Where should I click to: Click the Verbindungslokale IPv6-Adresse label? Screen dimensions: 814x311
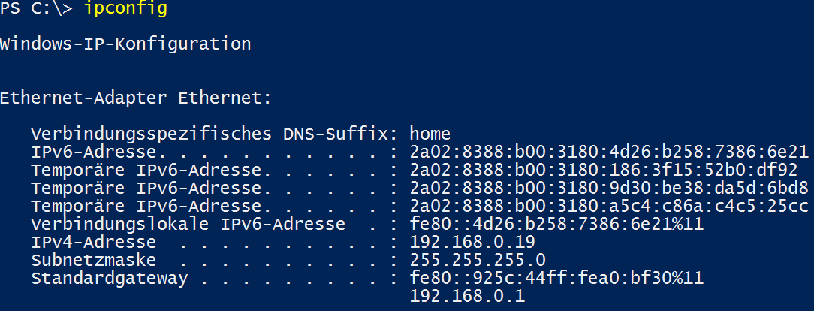tap(188, 225)
